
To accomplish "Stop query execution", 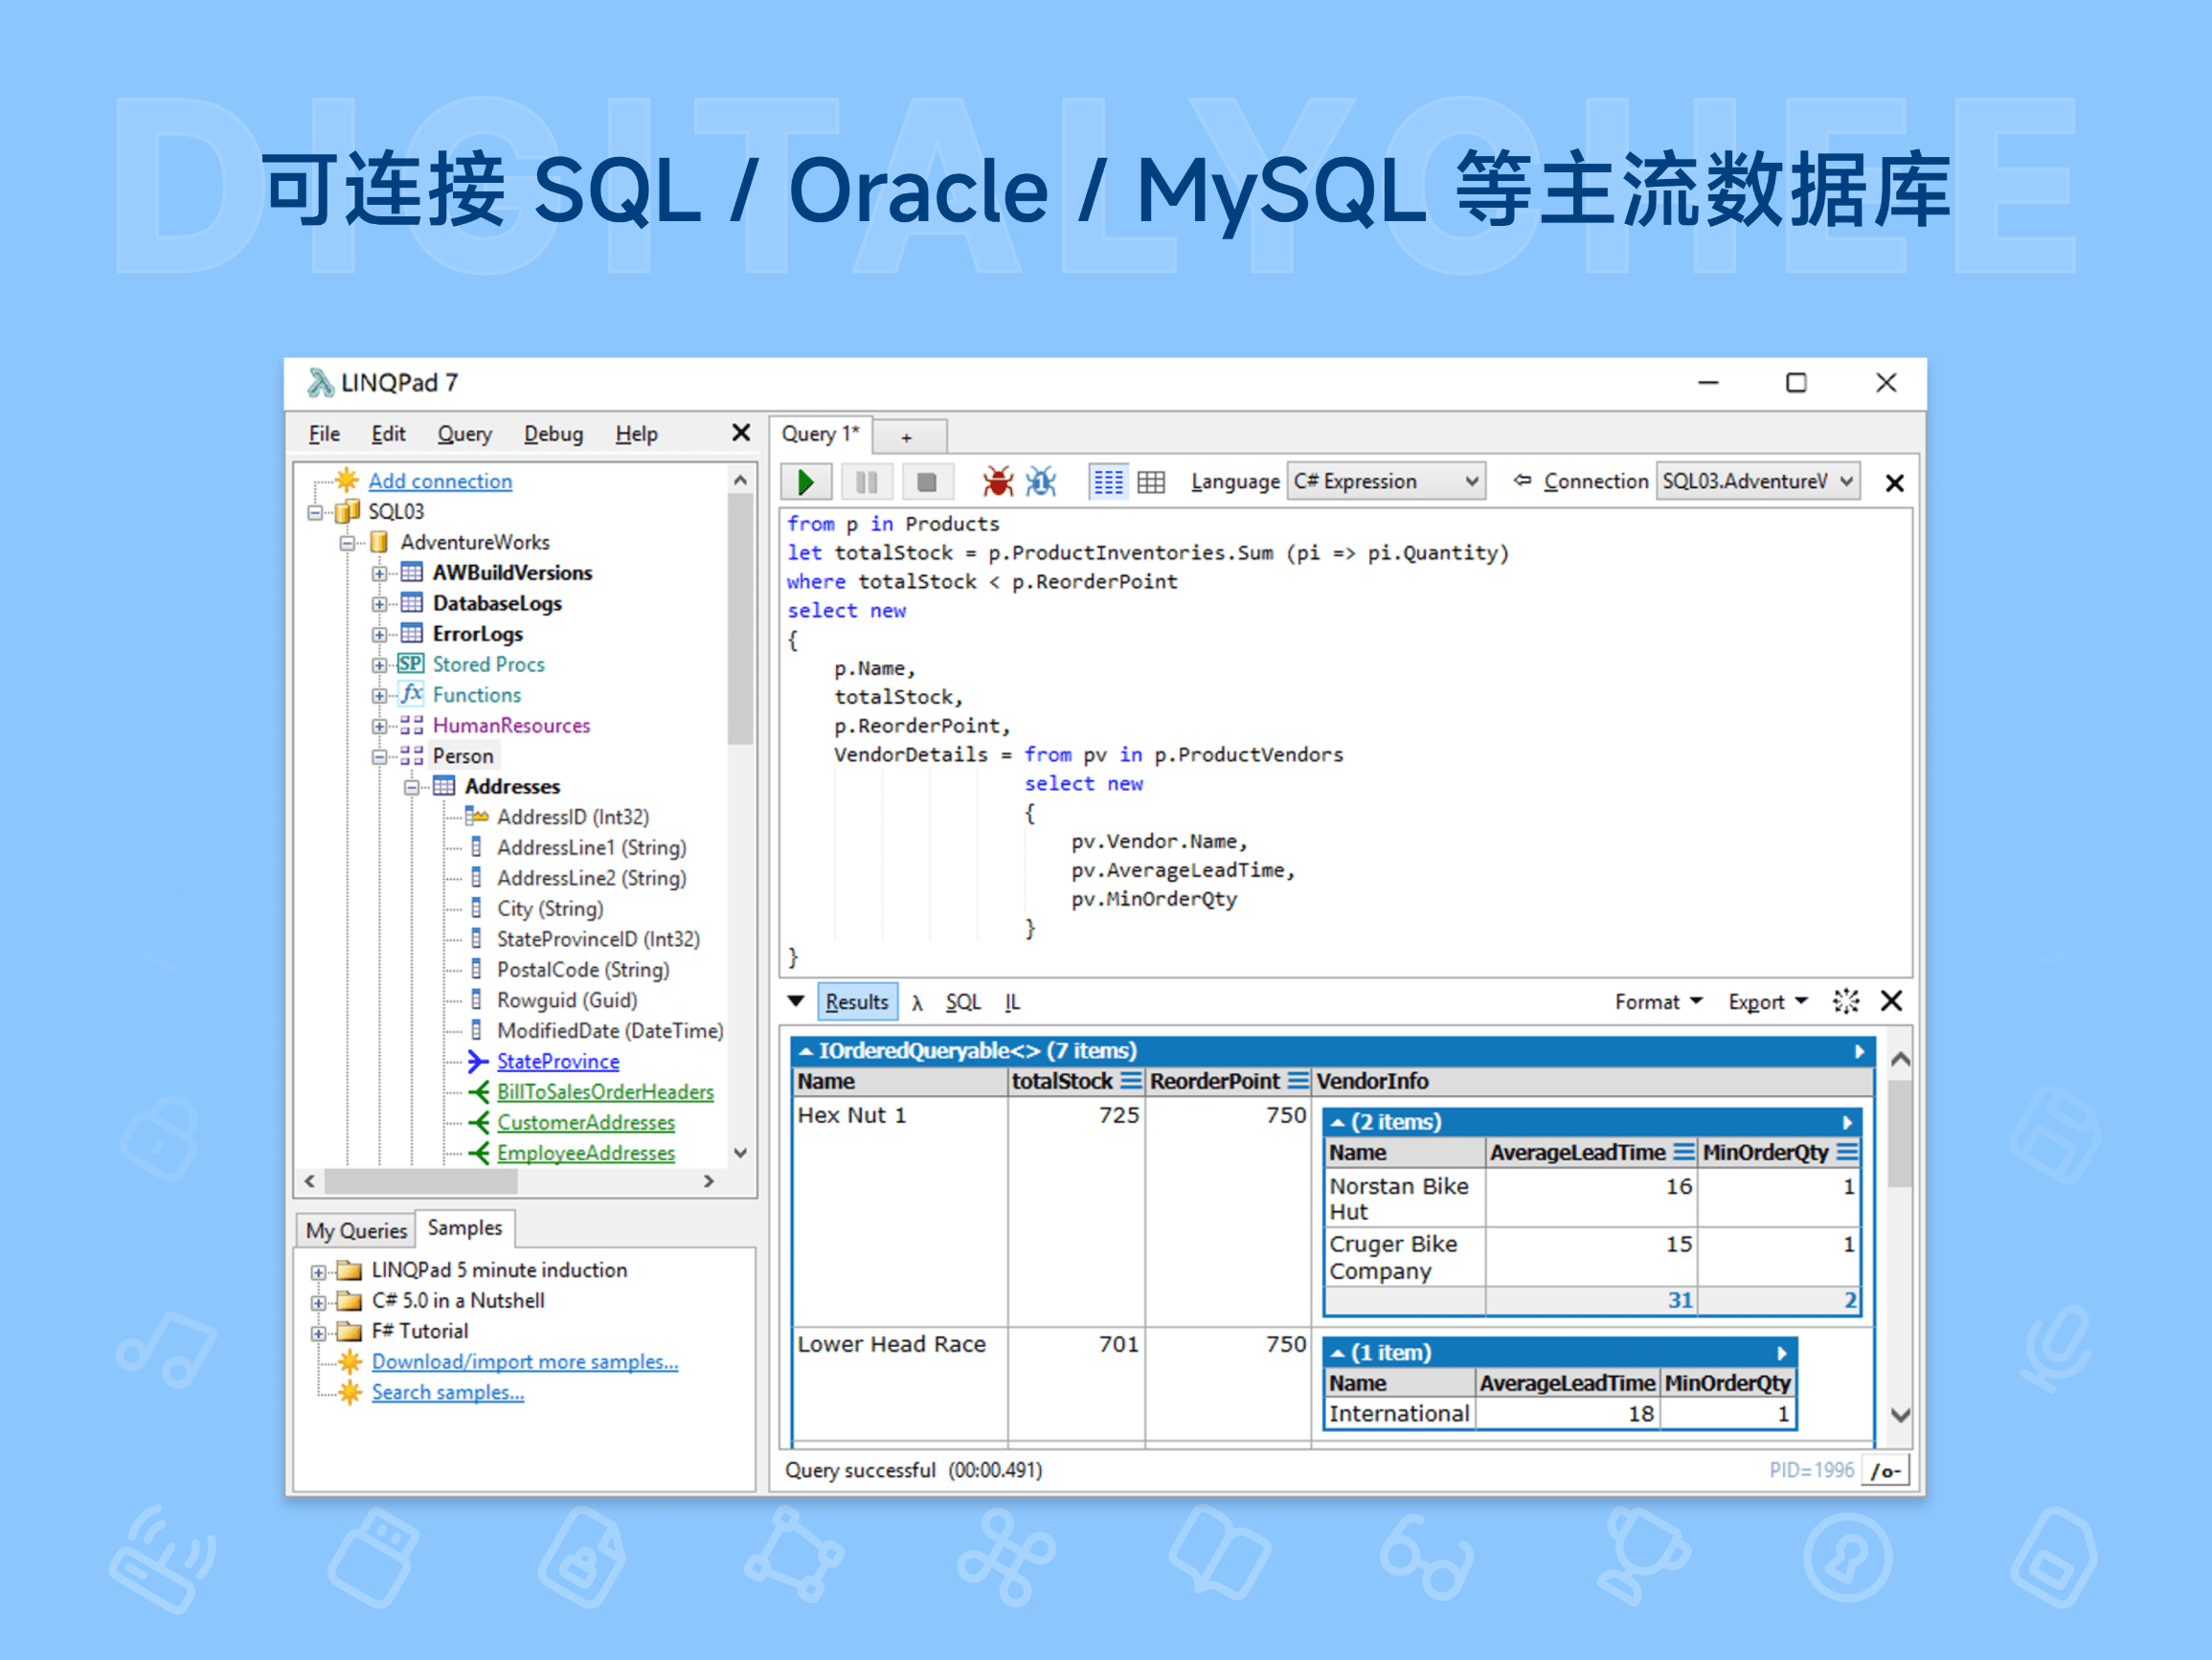I will click(x=928, y=481).
